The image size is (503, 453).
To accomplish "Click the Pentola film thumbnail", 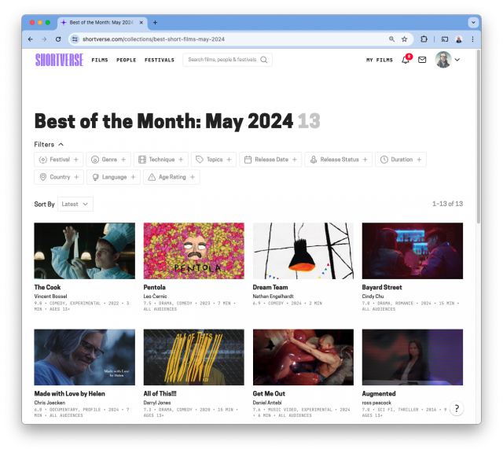I will pos(193,251).
